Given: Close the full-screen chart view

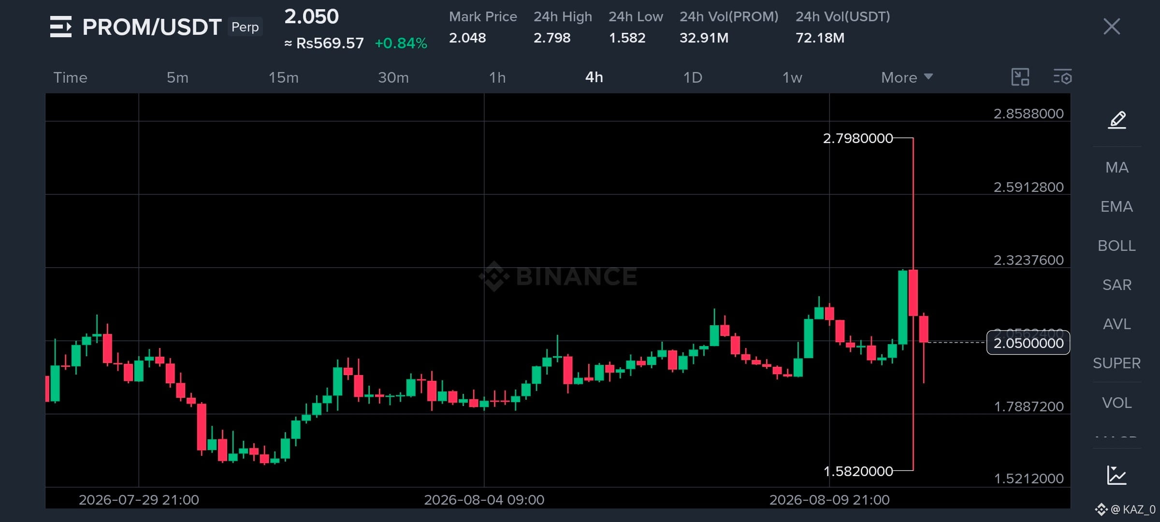Looking at the screenshot, I should point(1112,27).
